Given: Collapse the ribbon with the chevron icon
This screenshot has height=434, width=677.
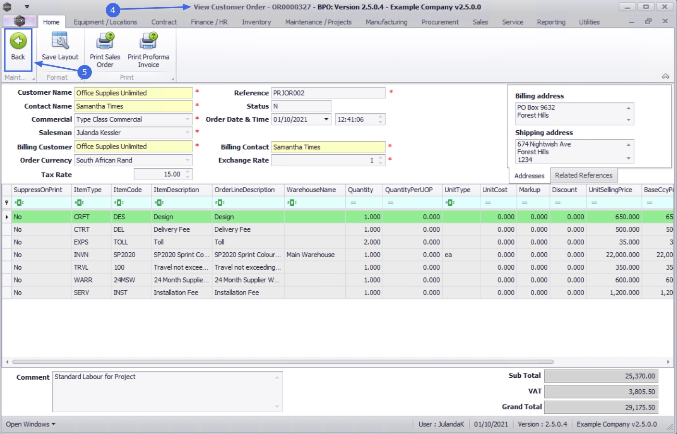Looking at the screenshot, I should (665, 76).
